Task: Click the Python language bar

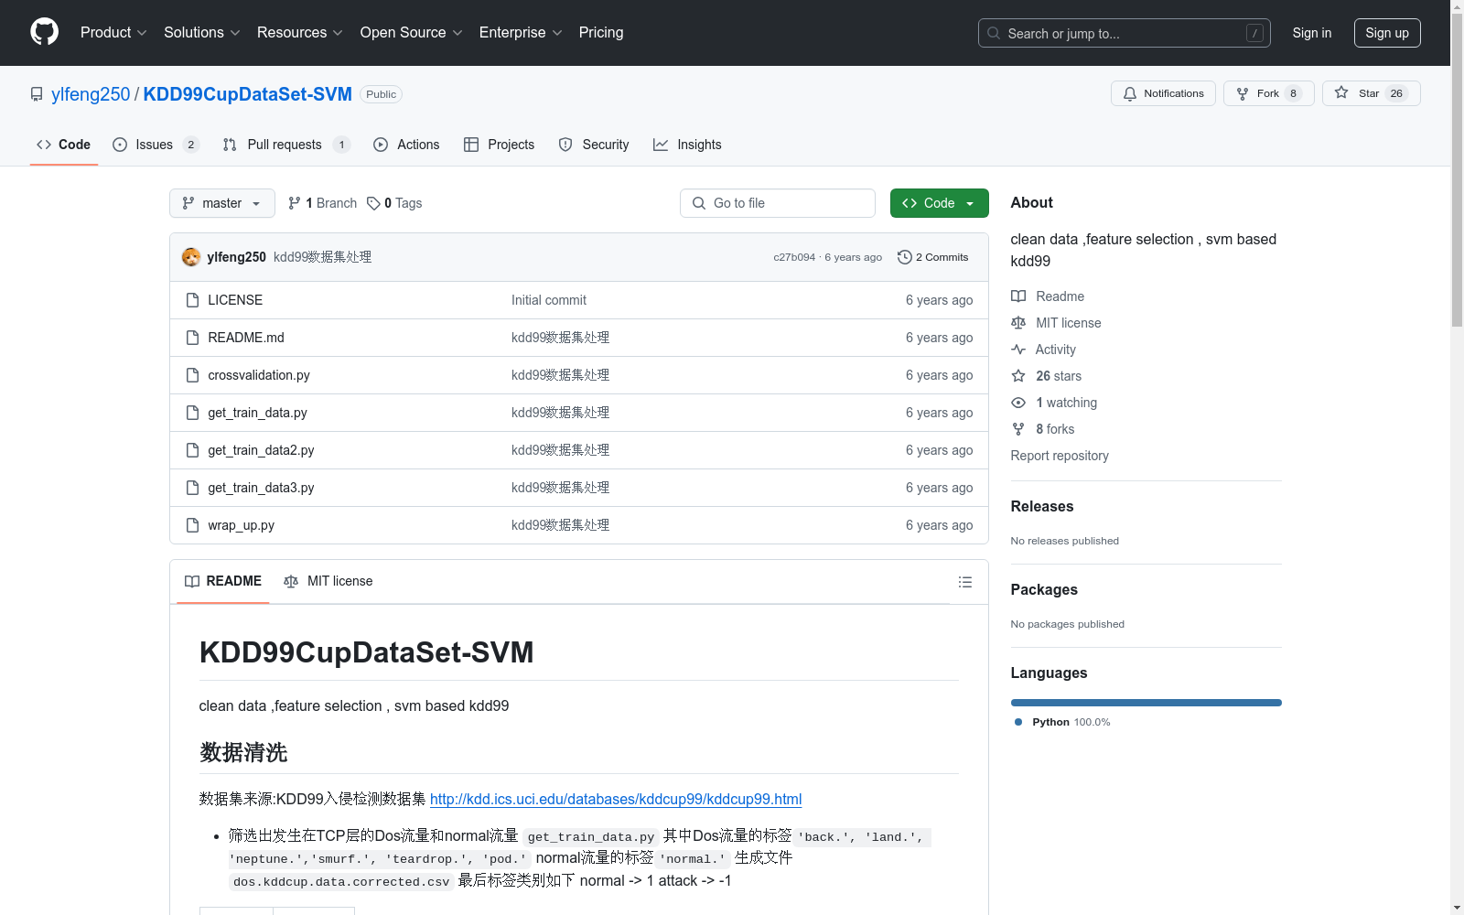Action: pyautogui.click(x=1146, y=703)
